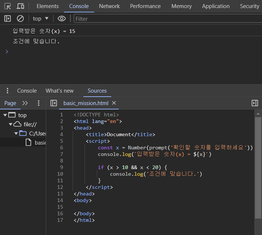The image size is (262, 235).
Task: Open the Elements tab
Action: (48, 6)
